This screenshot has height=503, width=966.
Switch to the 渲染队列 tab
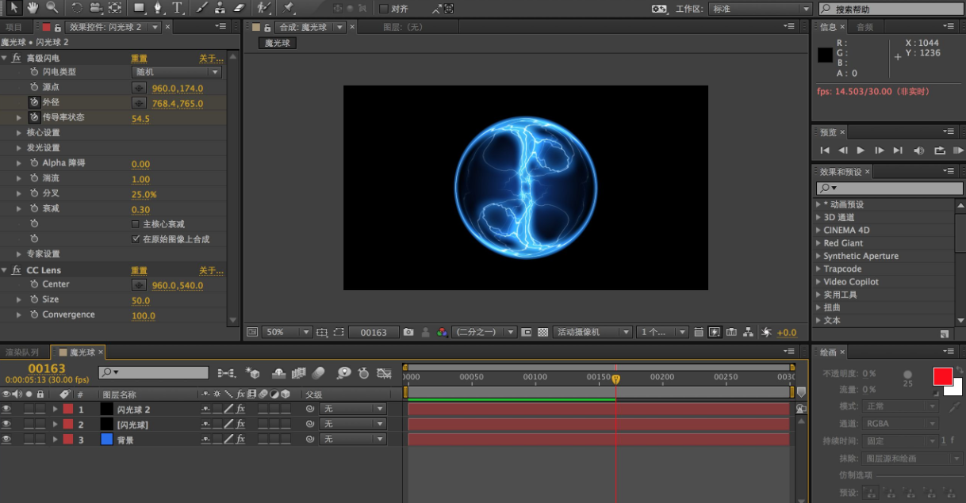coord(22,352)
